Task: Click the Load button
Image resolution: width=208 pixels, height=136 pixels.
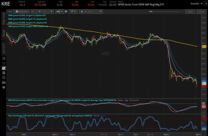Action: click(x=201, y=11)
